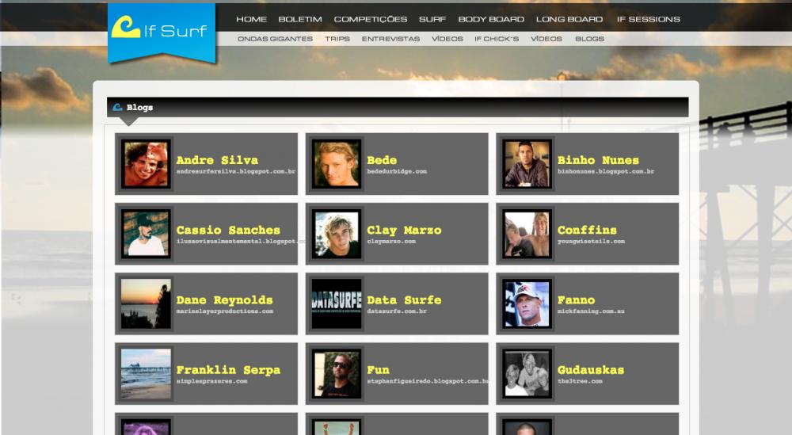This screenshot has width=792, height=435.
Task: Open the Clay Marzo blog title
Action: (x=404, y=231)
